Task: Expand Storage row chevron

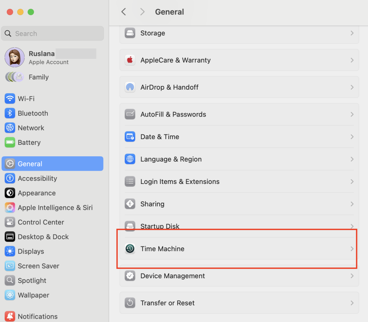Action: tap(352, 33)
